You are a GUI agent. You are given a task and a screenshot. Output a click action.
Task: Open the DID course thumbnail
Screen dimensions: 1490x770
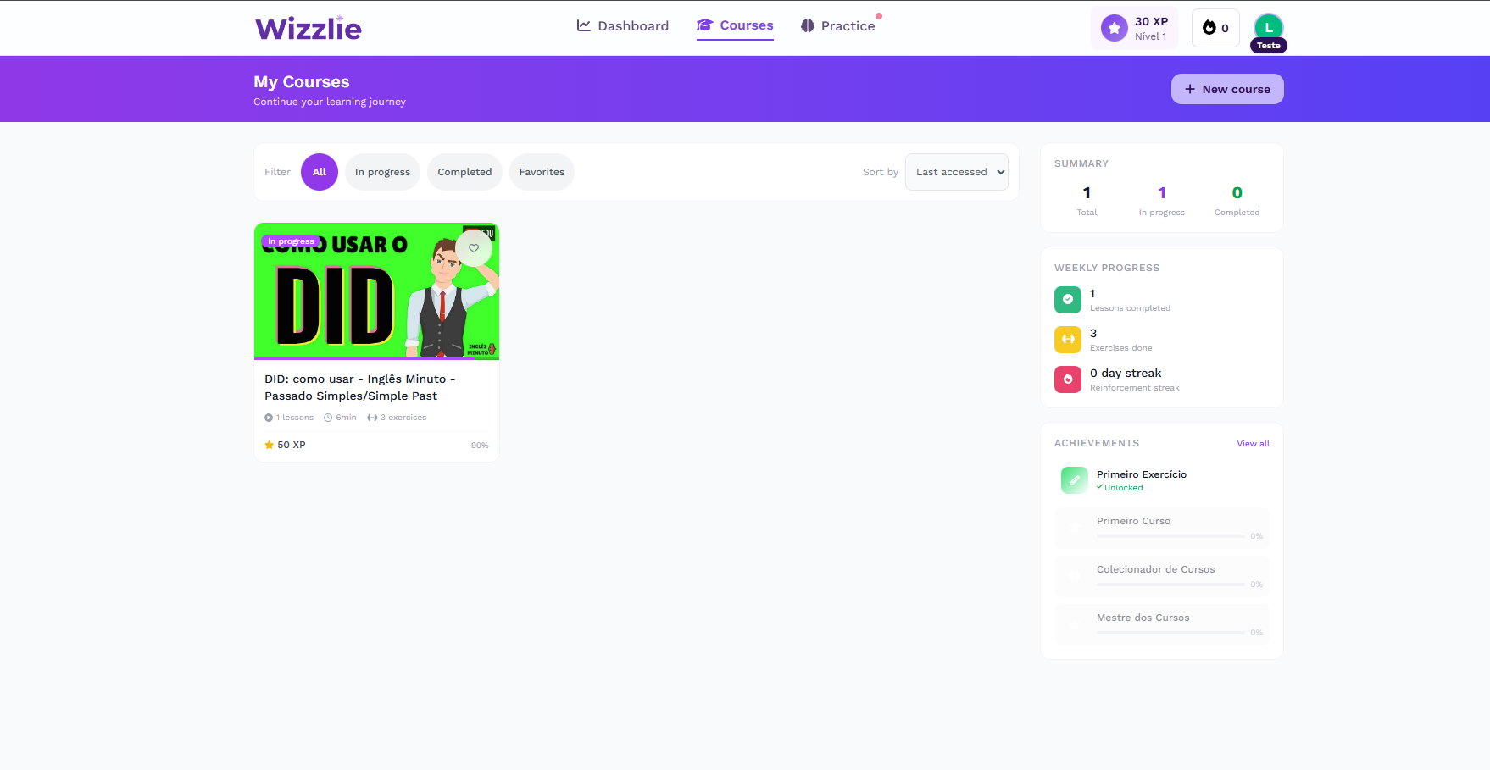click(376, 291)
